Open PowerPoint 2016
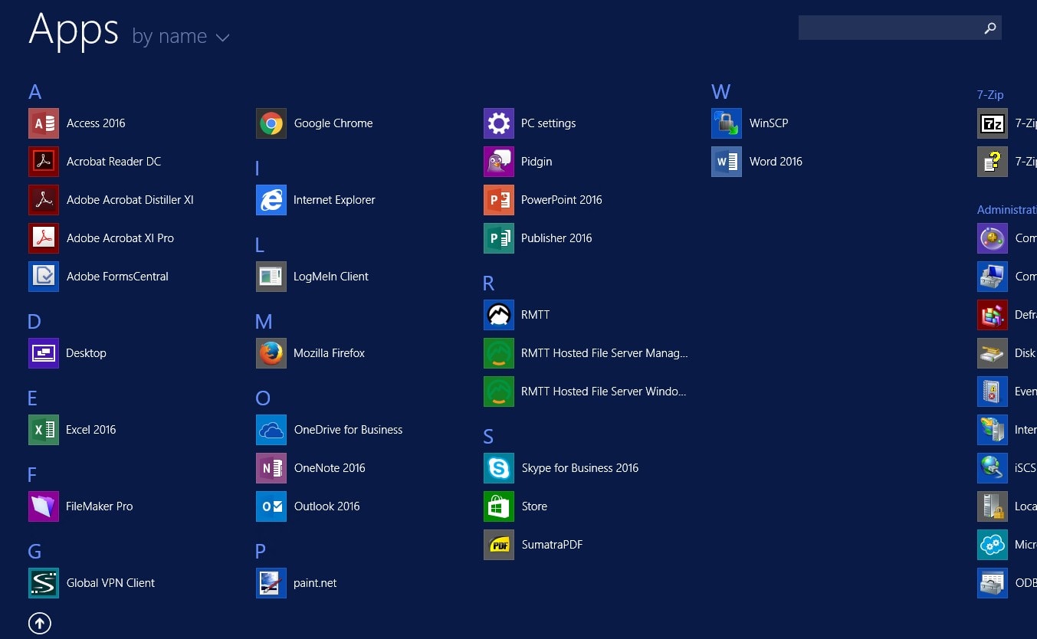The height and width of the screenshot is (639, 1037). (543, 200)
